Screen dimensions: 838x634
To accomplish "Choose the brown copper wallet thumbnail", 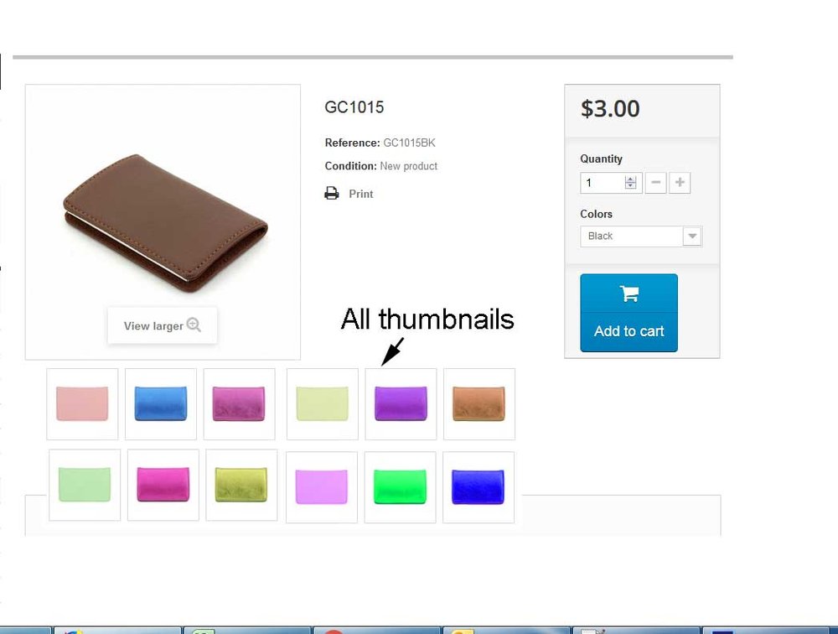I will coord(479,404).
